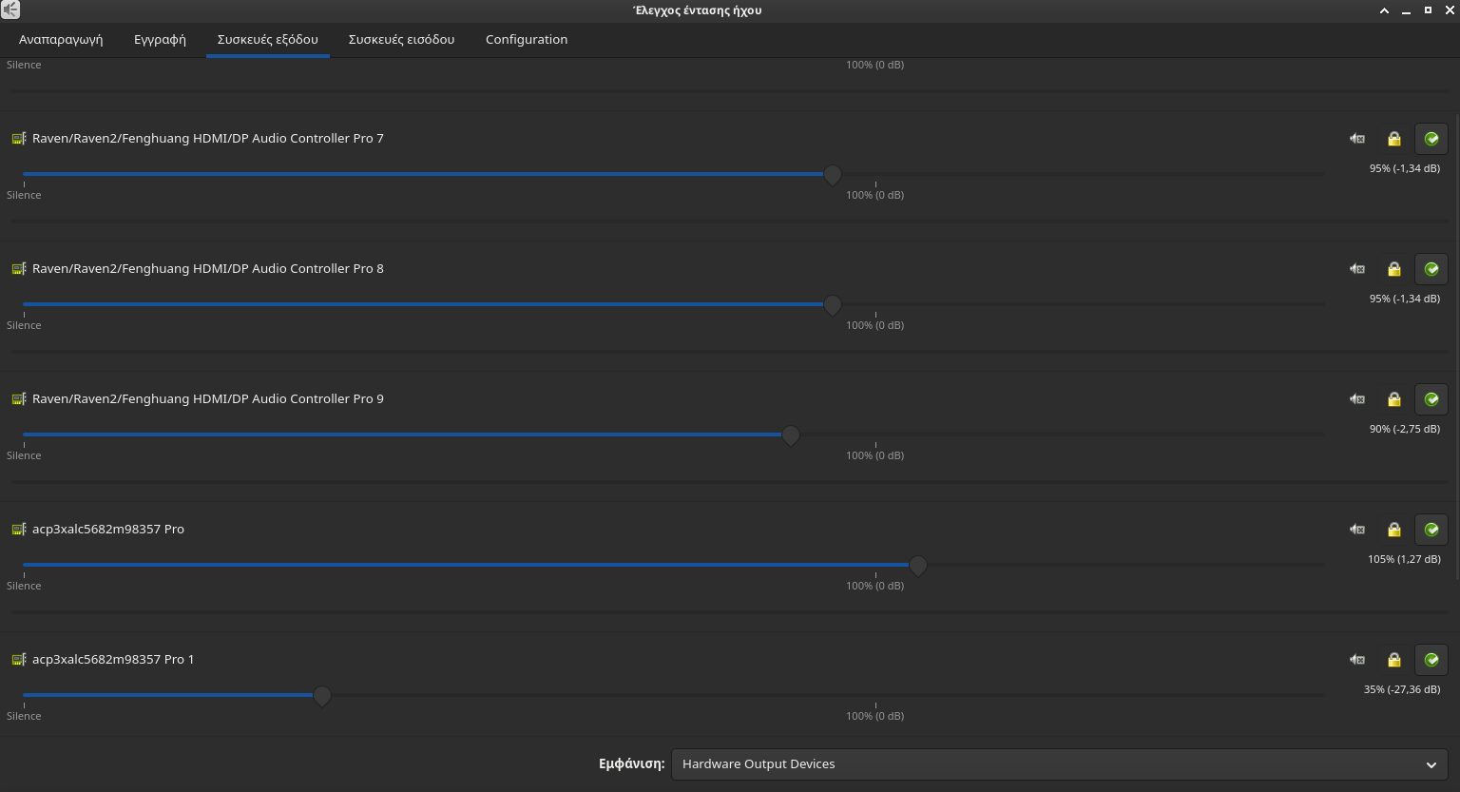Image resolution: width=1460 pixels, height=792 pixels.
Task: Toggle channel lock for acp3xalc5682m98357 Pro 1
Action: 1394,660
